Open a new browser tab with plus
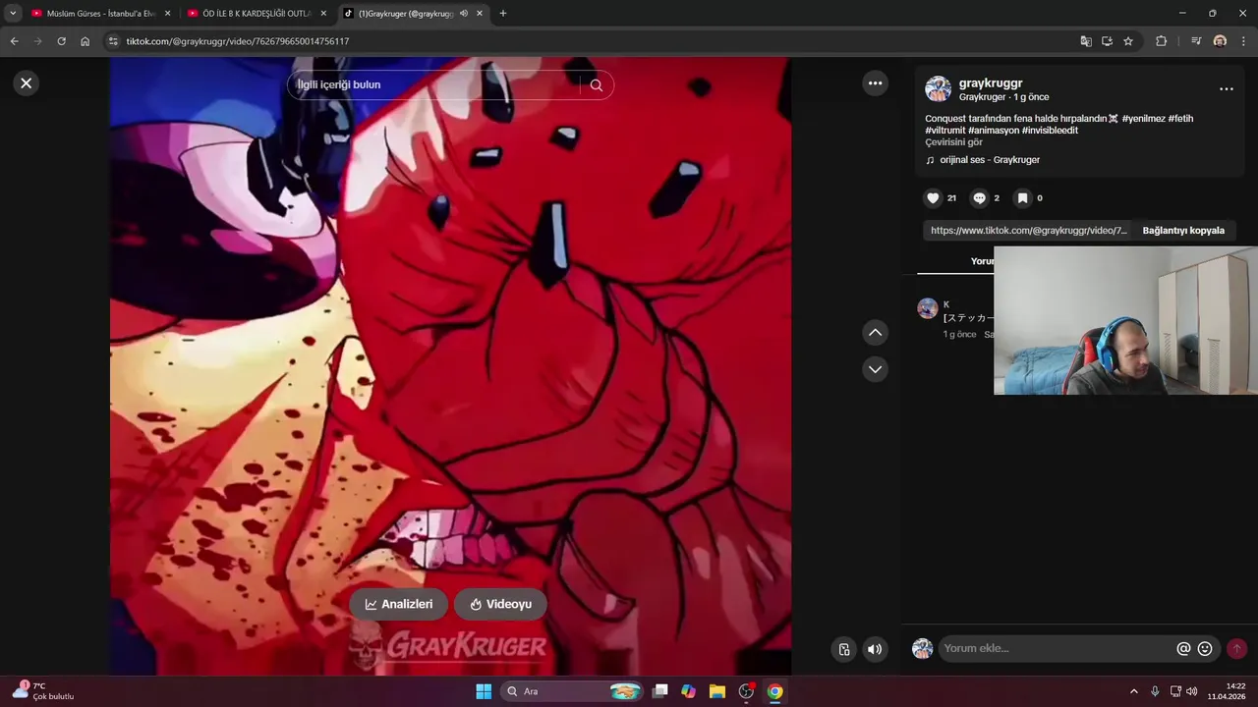Image resolution: width=1258 pixels, height=707 pixels. point(503,14)
